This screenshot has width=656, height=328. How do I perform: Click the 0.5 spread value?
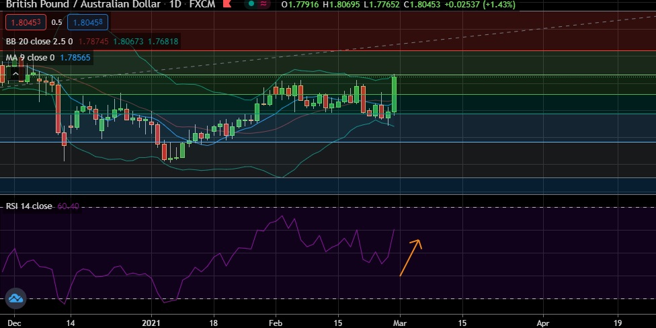pos(56,23)
